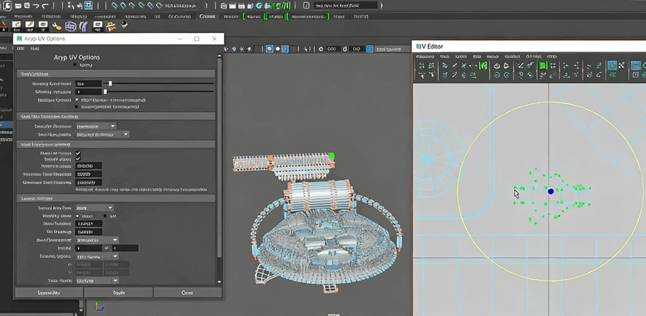This screenshot has width=646, height=316.
Task: Uncheck the first checkbox in the options dialog
Action: [78, 153]
